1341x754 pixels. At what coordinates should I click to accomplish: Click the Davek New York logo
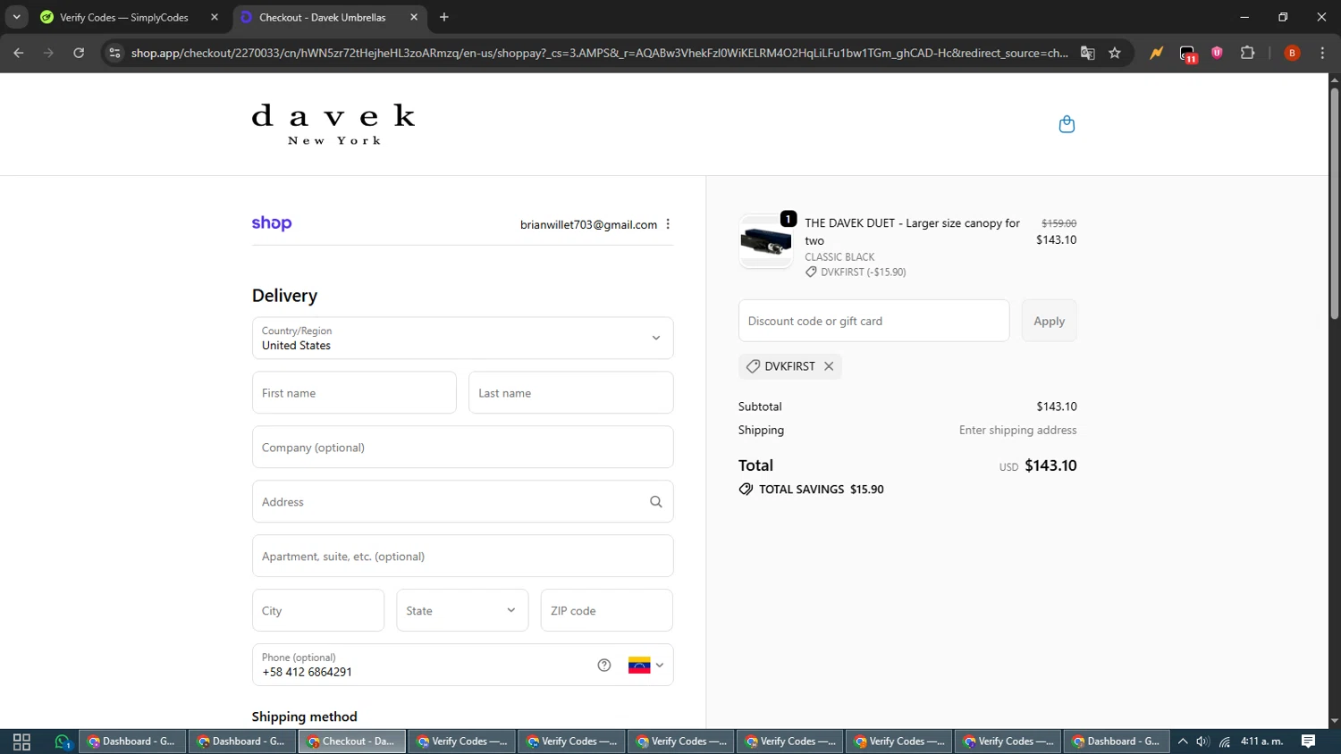(x=333, y=124)
